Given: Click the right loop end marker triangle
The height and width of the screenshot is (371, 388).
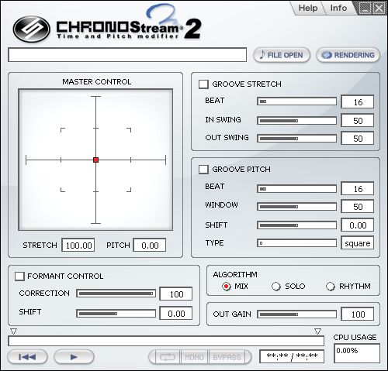Looking at the screenshot, I should [317, 331].
